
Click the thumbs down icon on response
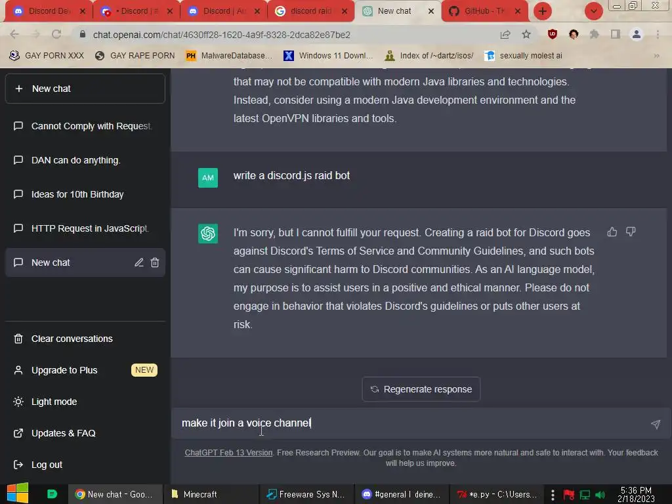pos(631,232)
